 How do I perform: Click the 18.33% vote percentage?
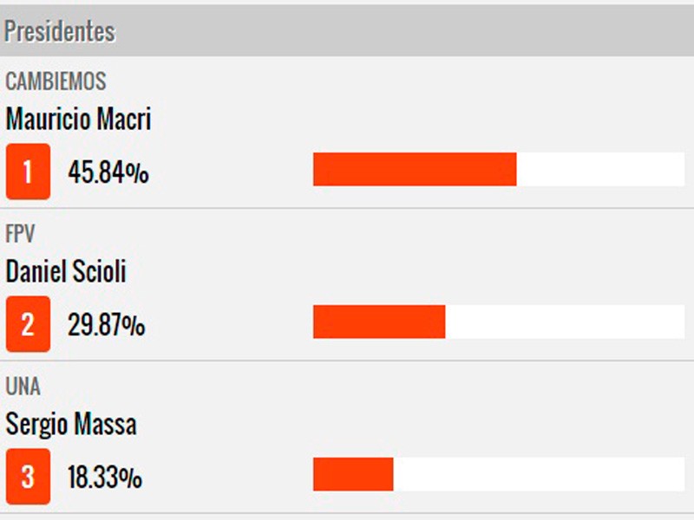click(105, 478)
